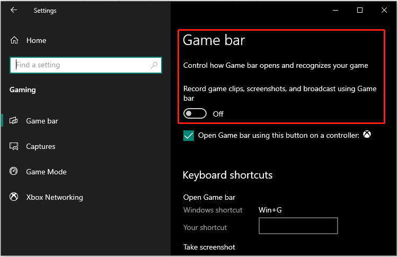This screenshot has height=257, width=398.
Task: Focus the Find a setting search box
Action: 86,65
